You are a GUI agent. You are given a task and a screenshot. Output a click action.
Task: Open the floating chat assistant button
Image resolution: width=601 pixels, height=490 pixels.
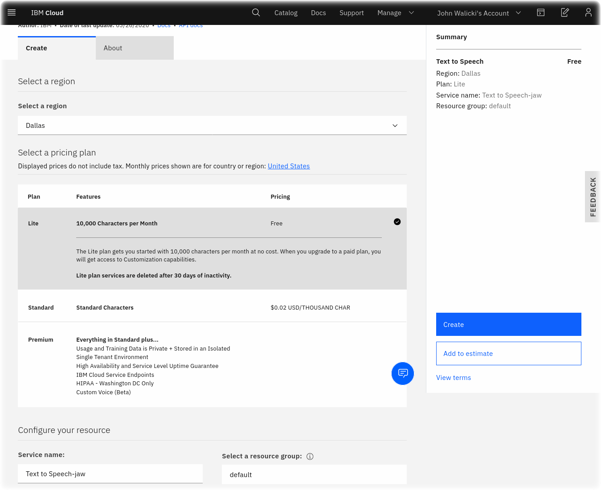pyautogui.click(x=402, y=373)
